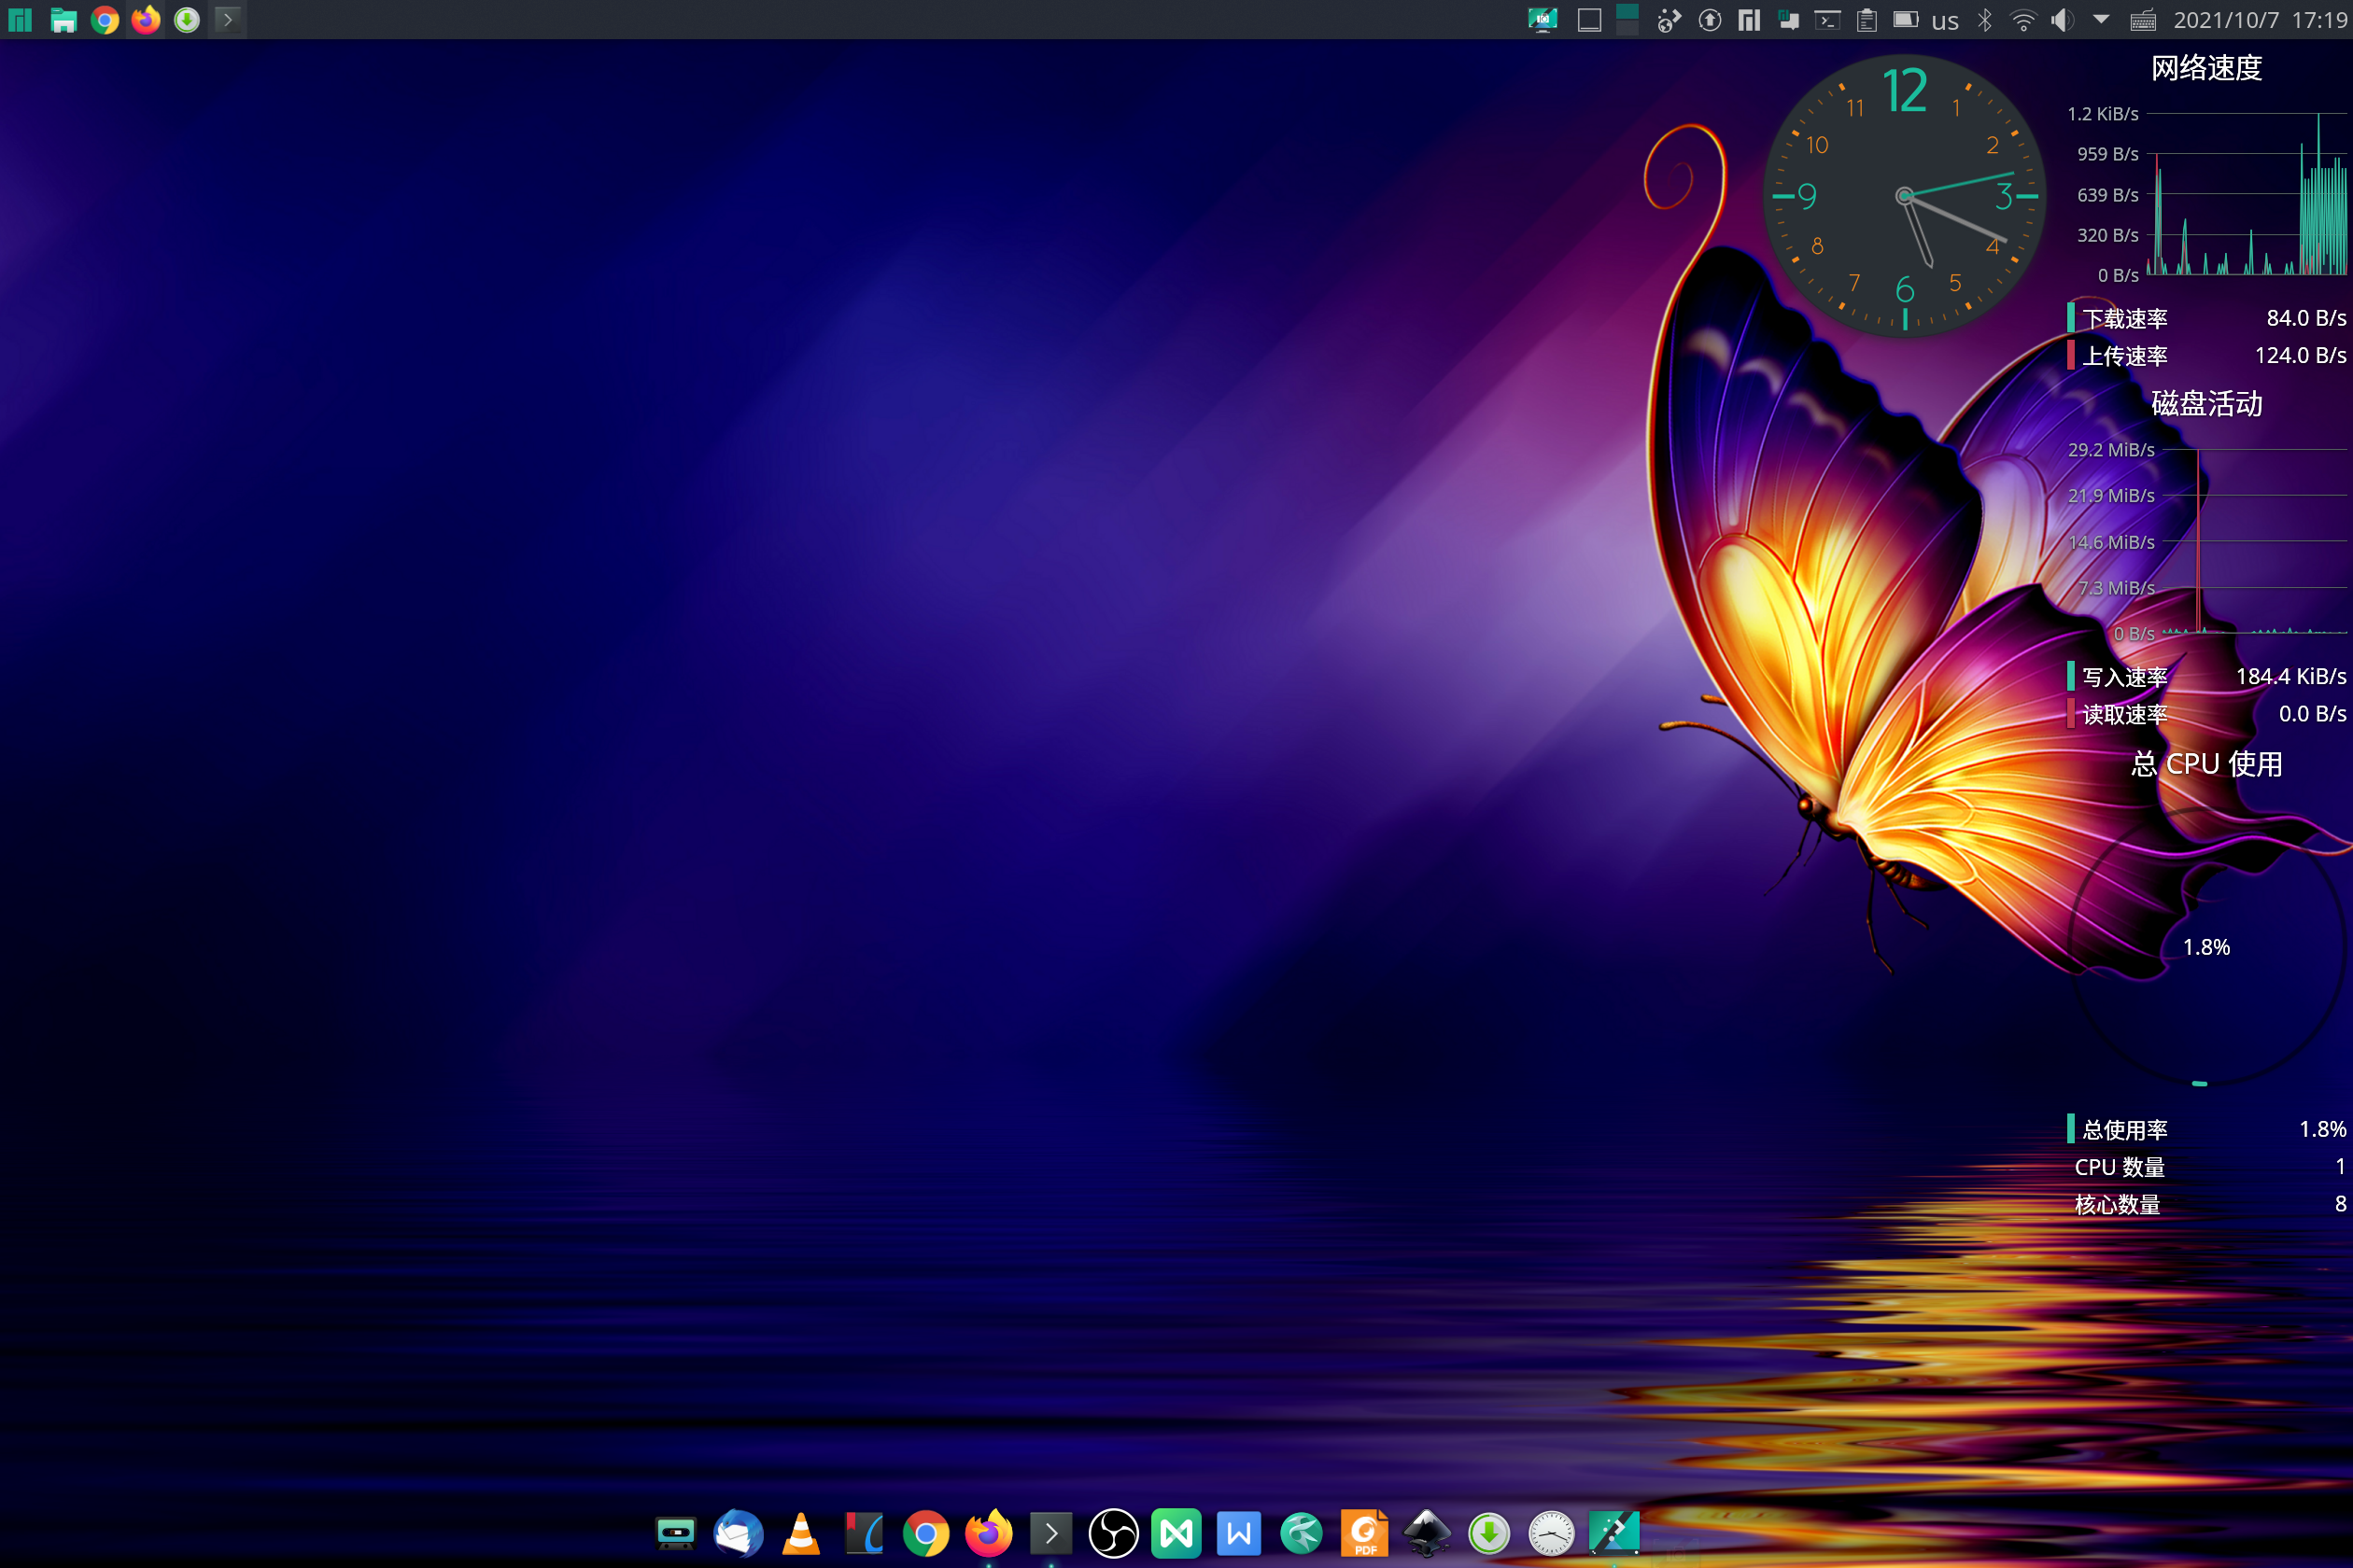
Task: Click the 磁盘活动 widget title
Action: [x=2205, y=403]
